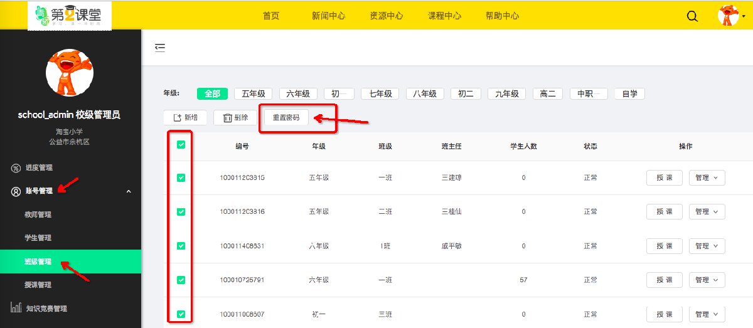Click the 删除 trash can button
This screenshot has width=753, height=328.
click(x=235, y=117)
